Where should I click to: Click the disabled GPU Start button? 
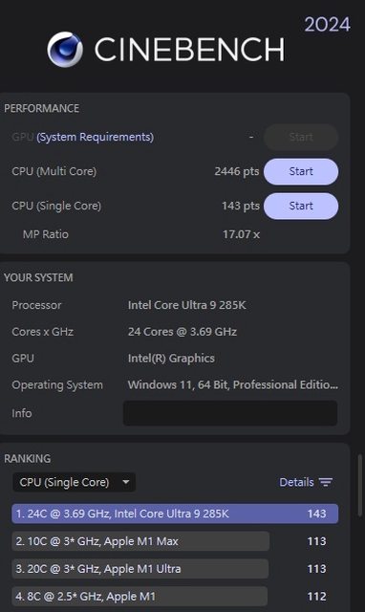click(301, 137)
